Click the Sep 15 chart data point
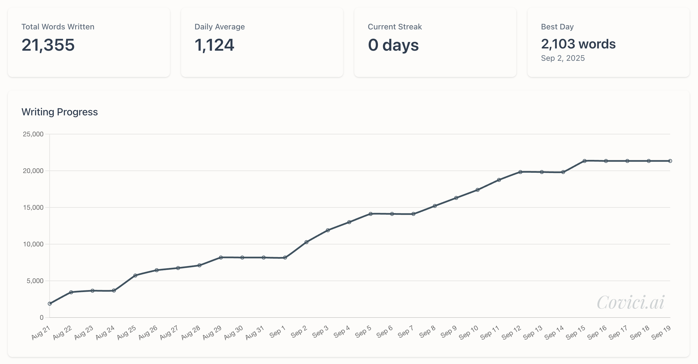 coord(584,161)
